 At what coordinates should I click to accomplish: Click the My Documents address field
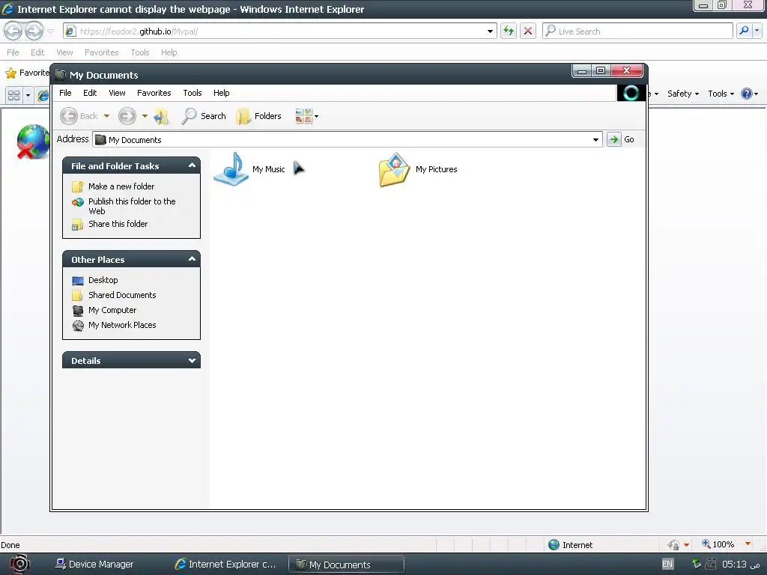(x=348, y=140)
